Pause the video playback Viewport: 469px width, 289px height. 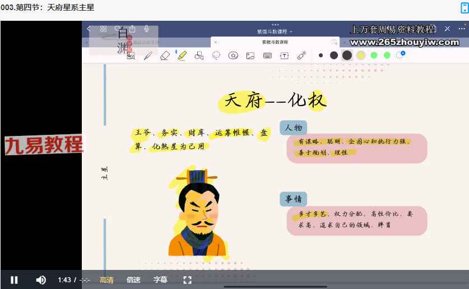(14, 279)
